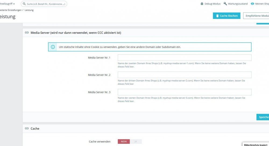The image size is (269, 146).
Task: Click the help text mentioning myshop-media-server-3.com
Action: (181, 99)
